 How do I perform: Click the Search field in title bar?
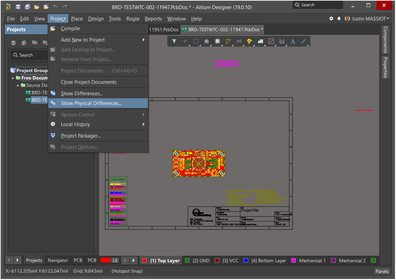click(318, 5)
